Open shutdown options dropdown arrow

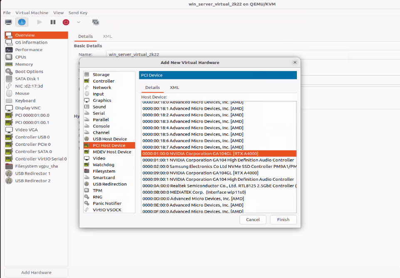(x=79, y=22)
